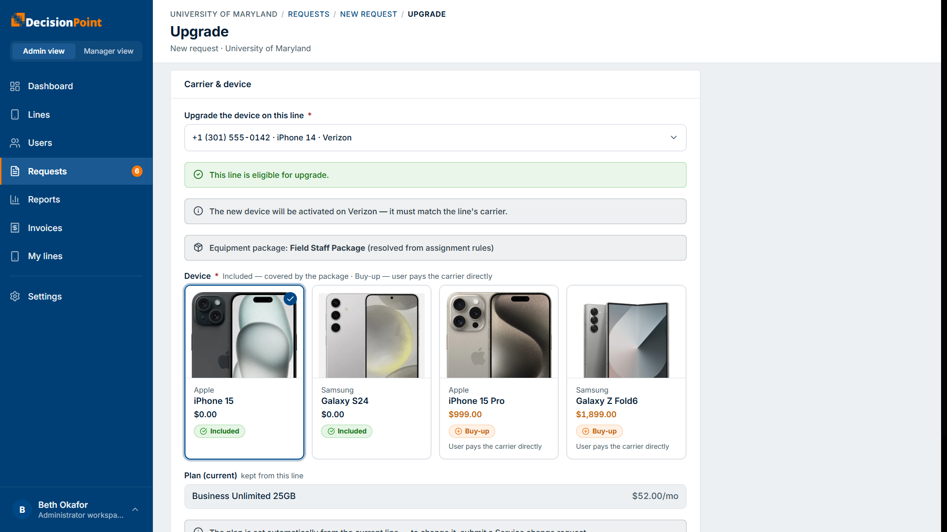Image resolution: width=947 pixels, height=532 pixels.
Task: Click the Buy-up badge on iPhone 15 Pro
Action: point(472,432)
